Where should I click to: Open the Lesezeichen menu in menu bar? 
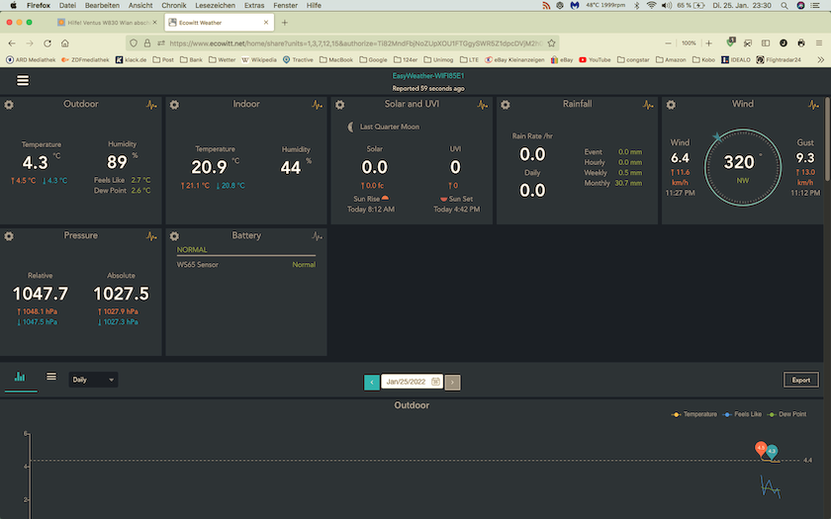click(x=216, y=6)
